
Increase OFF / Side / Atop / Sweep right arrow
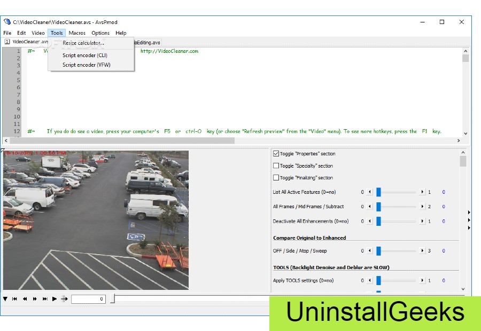coord(422,251)
